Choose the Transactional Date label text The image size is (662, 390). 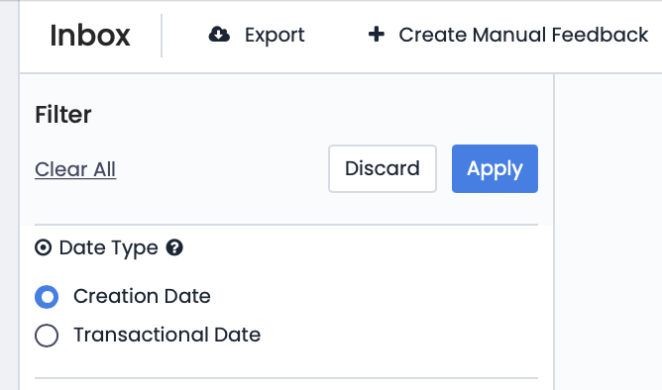(166, 335)
